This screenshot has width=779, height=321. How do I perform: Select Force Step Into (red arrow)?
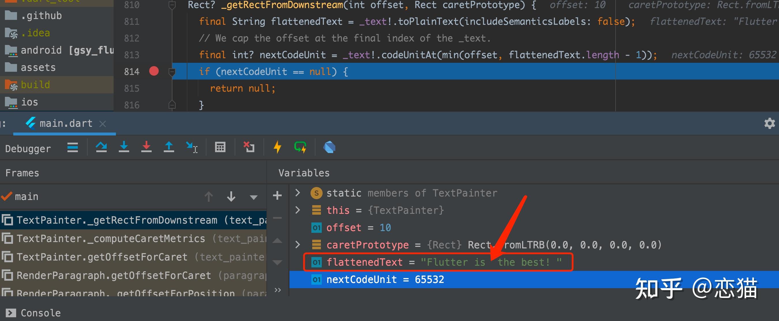(146, 148)
